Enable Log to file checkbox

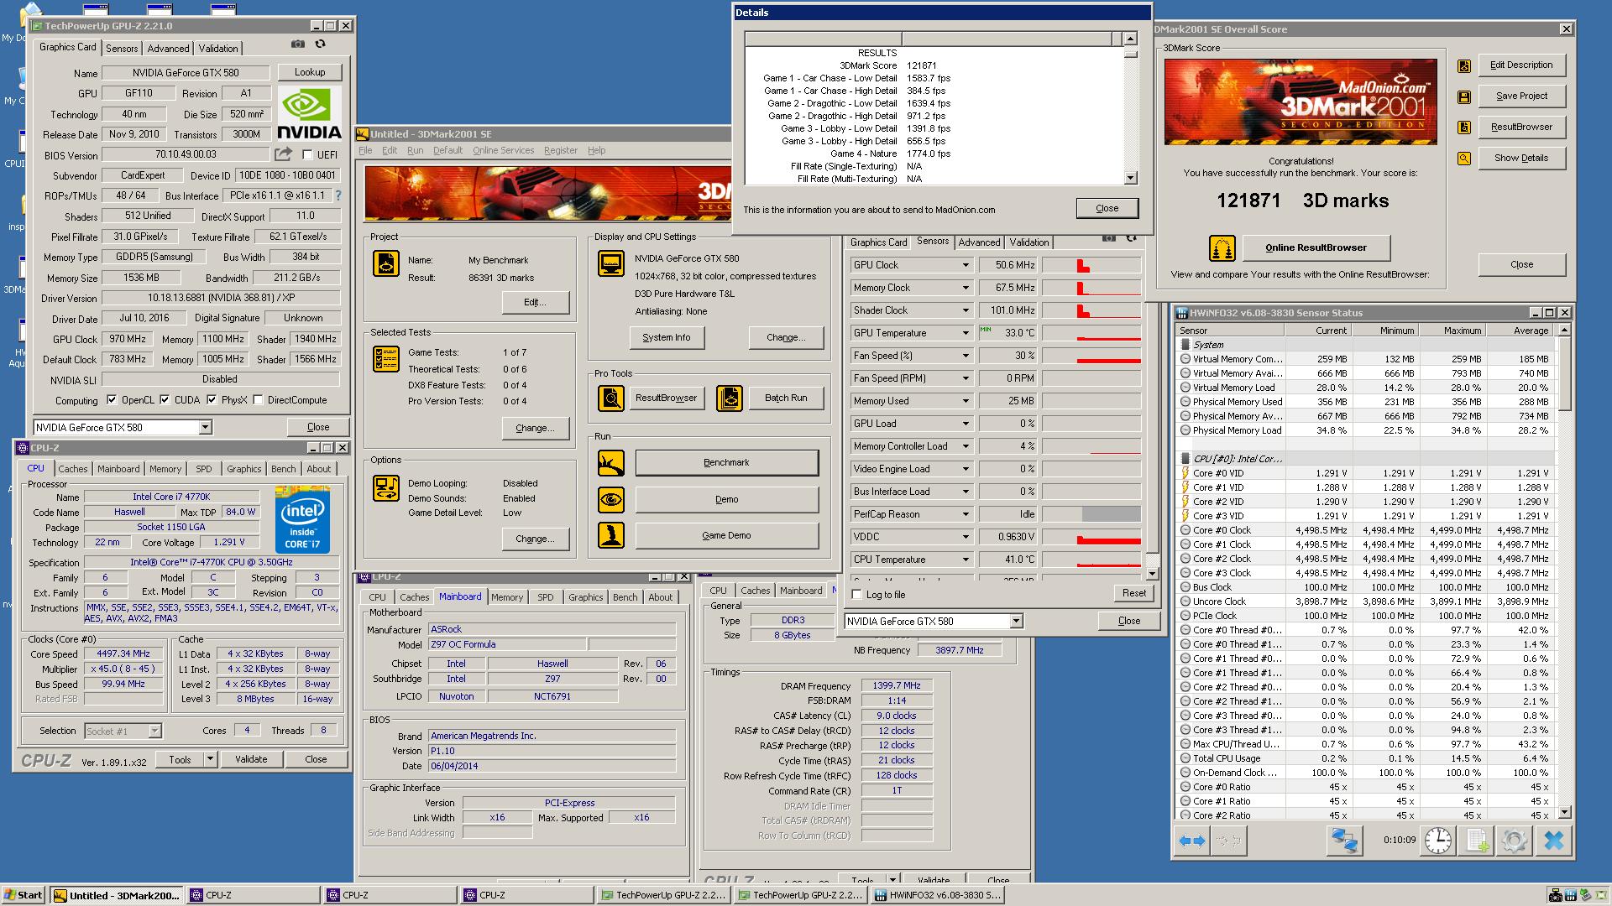click(x=856, y=595)
